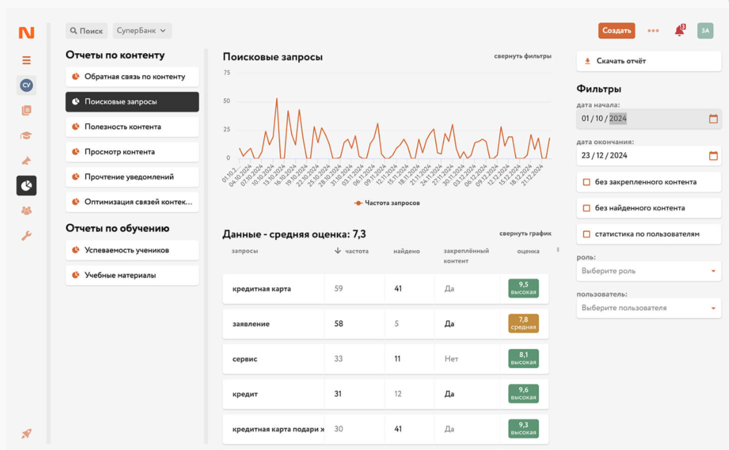Click the rocket icon at sidebar bottom

tap(27, 434)
